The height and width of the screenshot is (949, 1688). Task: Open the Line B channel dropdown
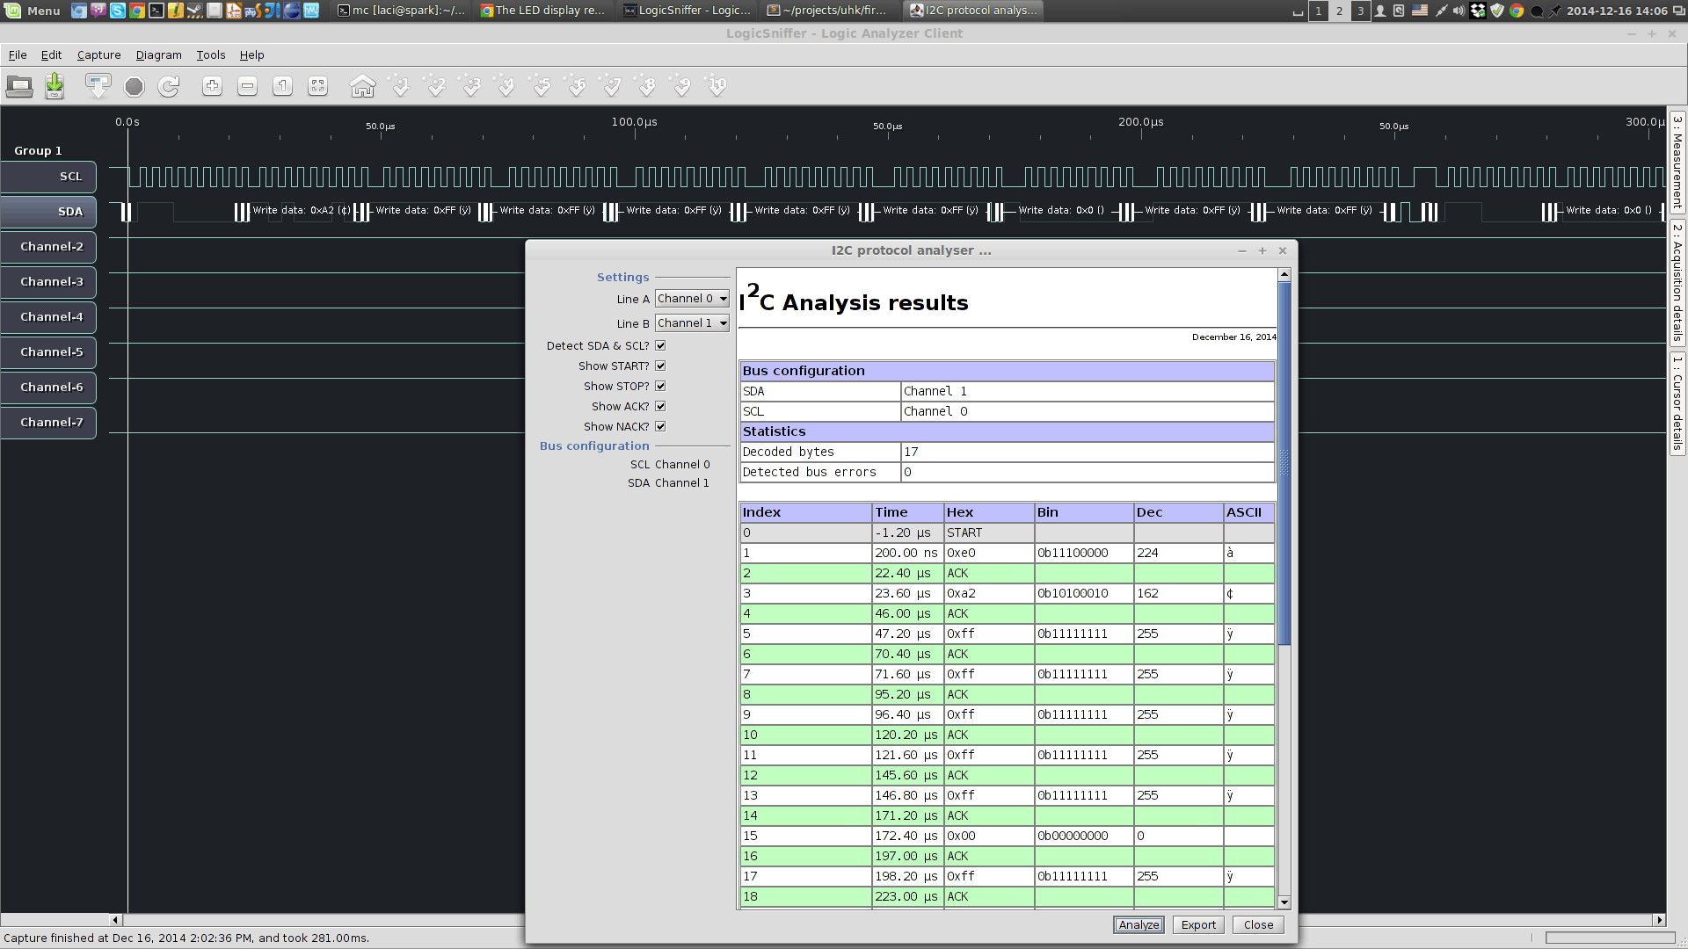692,323
